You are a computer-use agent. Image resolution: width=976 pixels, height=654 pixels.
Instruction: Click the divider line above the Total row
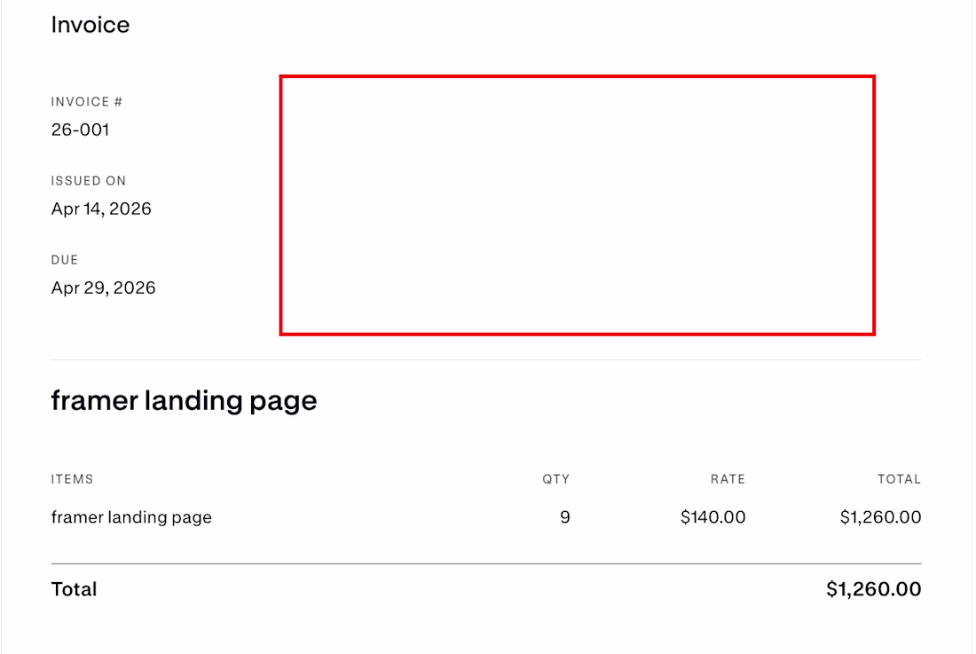[485, 563]
